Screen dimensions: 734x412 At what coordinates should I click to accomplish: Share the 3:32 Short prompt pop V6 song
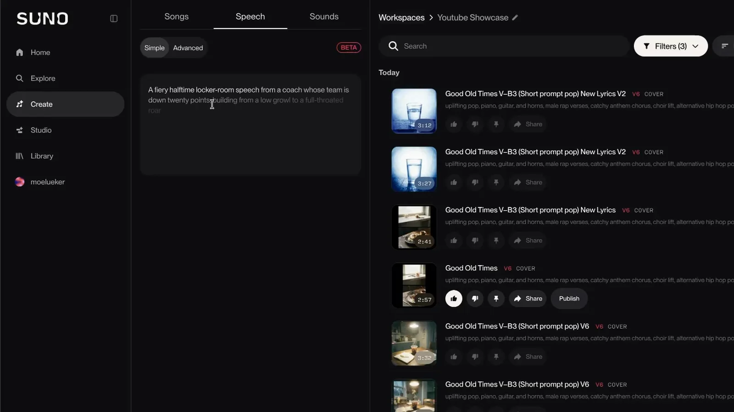point(528,357)
